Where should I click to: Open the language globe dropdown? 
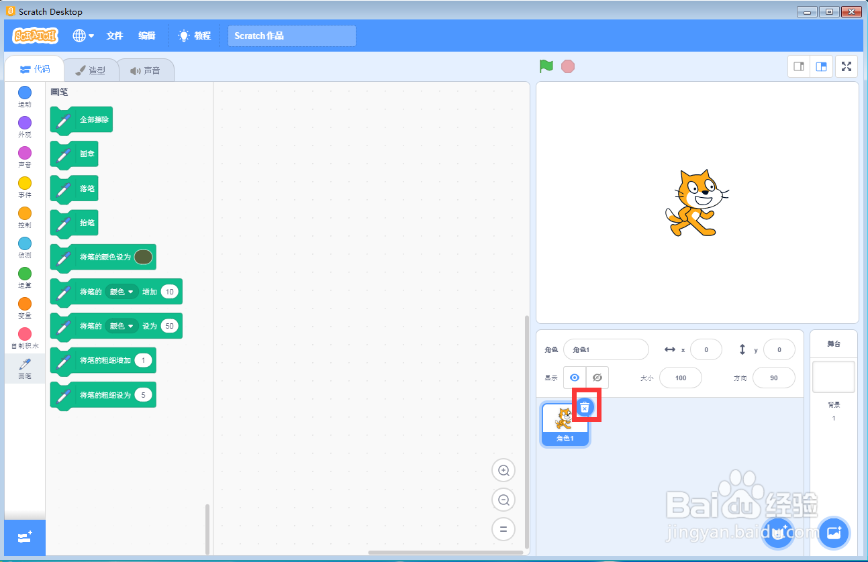tap(82, 36)
